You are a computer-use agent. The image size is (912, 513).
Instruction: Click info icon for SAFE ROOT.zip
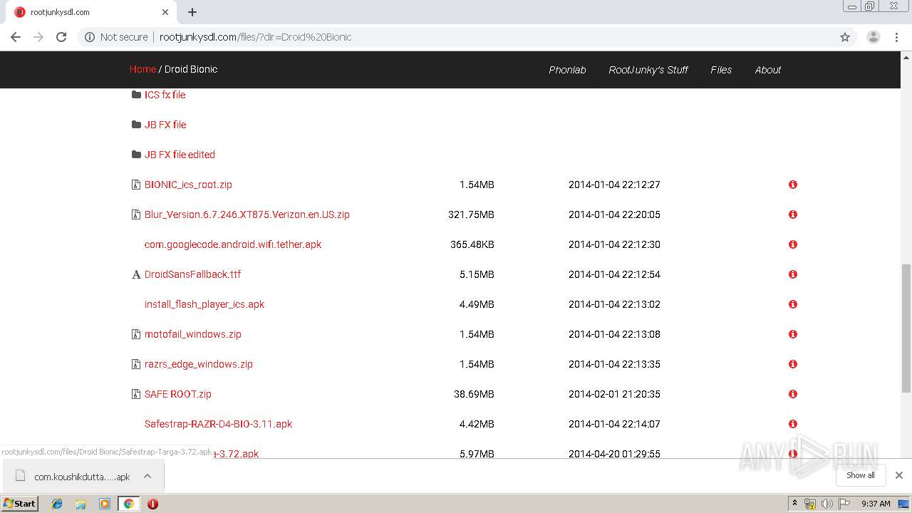coord(792,394)
